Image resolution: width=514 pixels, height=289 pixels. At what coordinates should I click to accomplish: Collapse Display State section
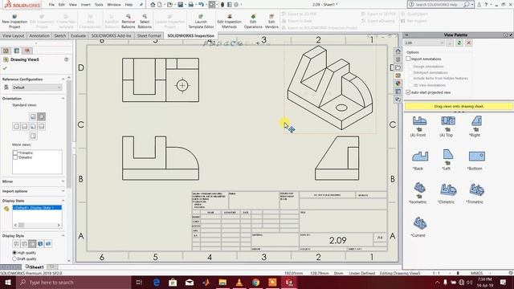[63, 201]
